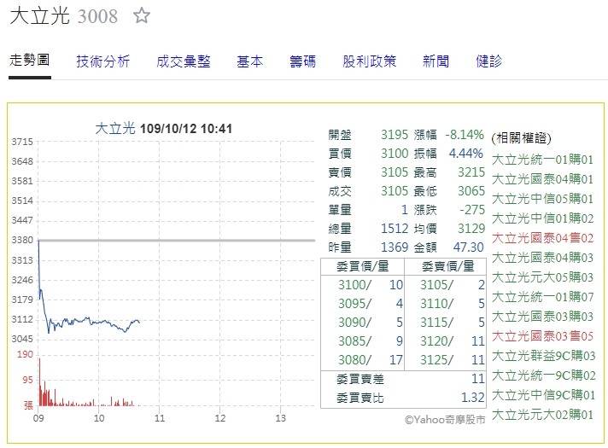Click the 3380 reference price axis label
Screen dimensions: 608x448
[x=22, y=241]
